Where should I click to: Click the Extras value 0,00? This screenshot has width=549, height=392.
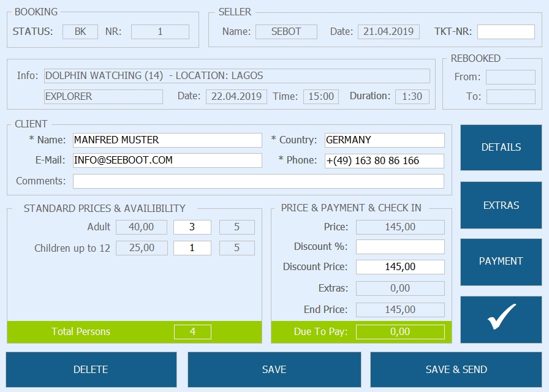[400, 288]
